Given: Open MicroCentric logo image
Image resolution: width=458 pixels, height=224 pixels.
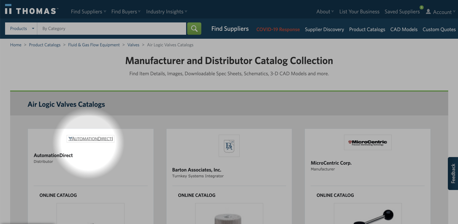Looking at the screenshot, I should 368,142.
